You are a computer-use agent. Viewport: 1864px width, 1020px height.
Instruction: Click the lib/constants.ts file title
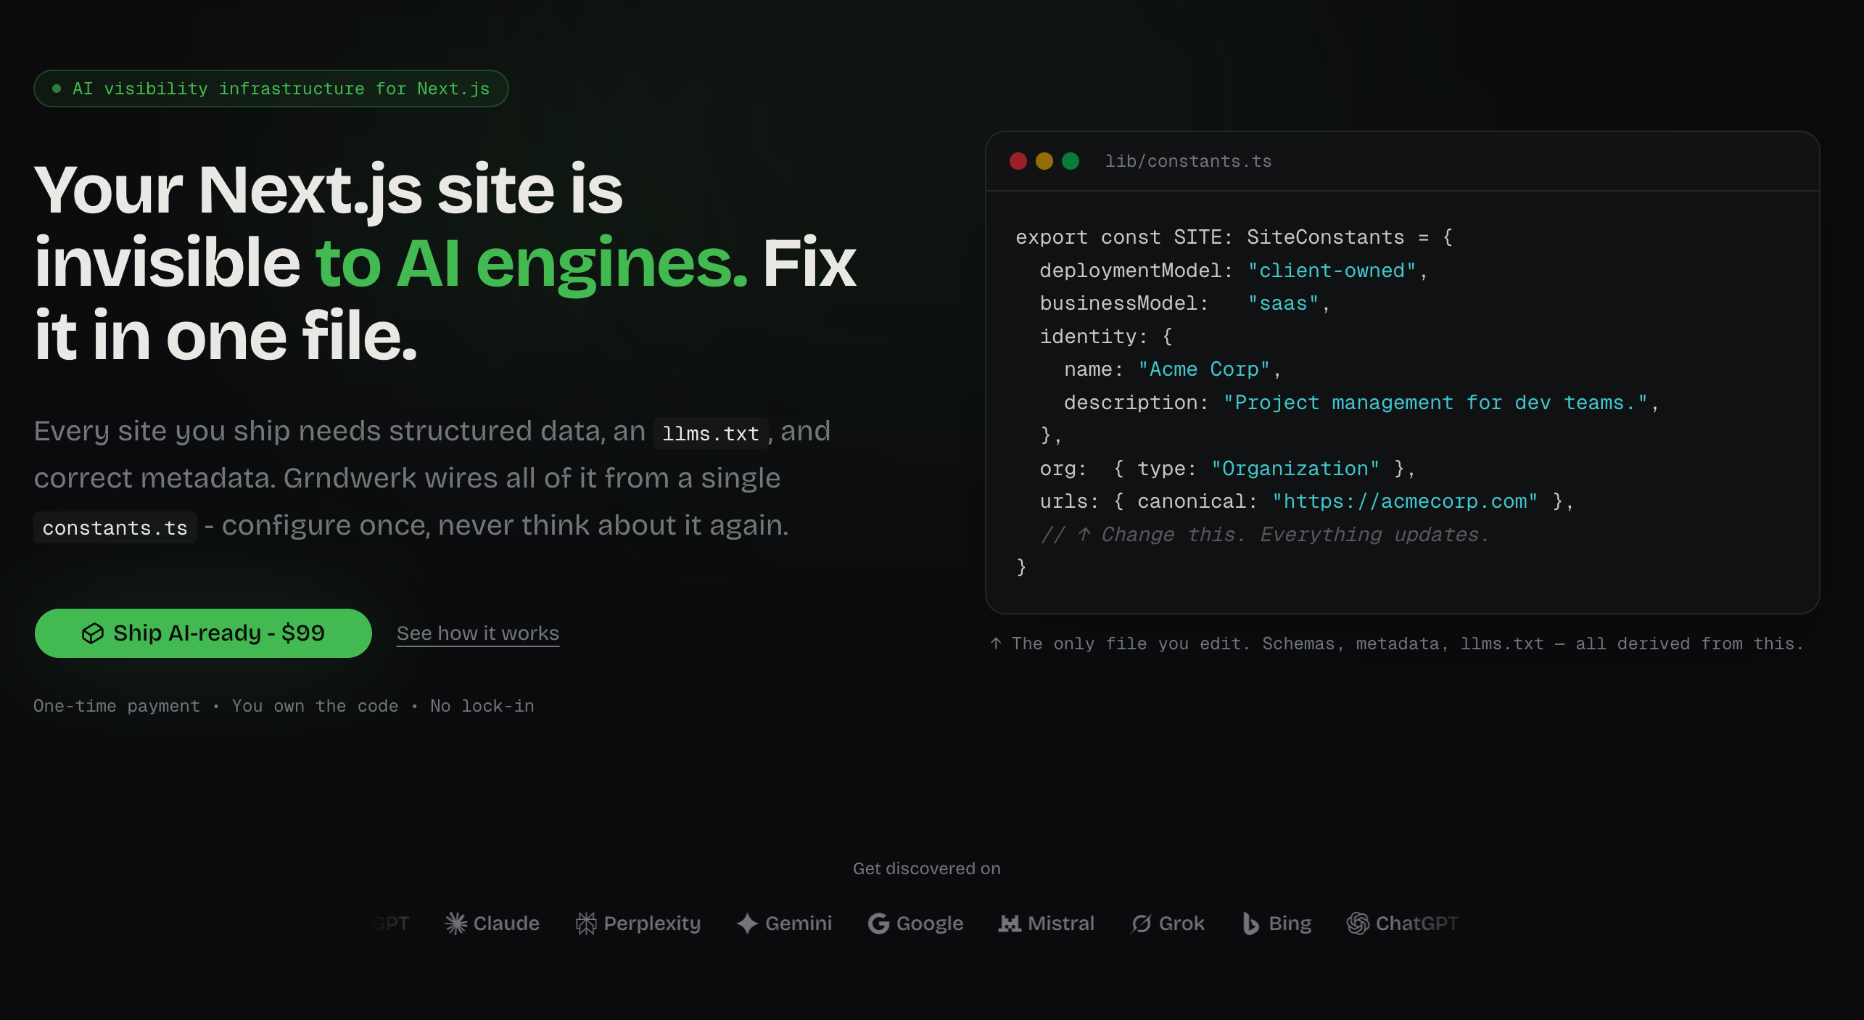point(1188,161)
